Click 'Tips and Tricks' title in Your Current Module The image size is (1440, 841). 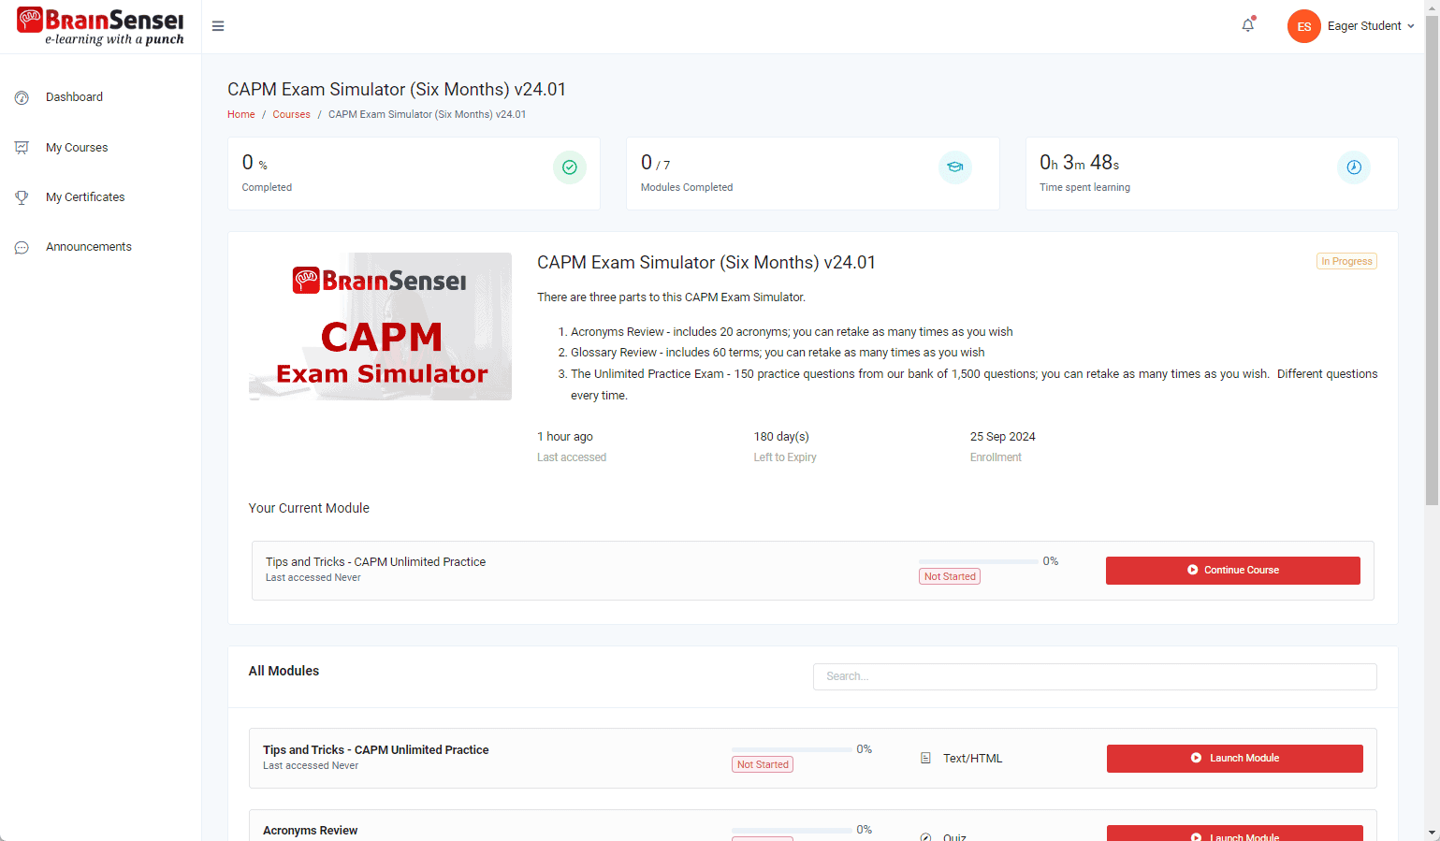tap(375, 562)
